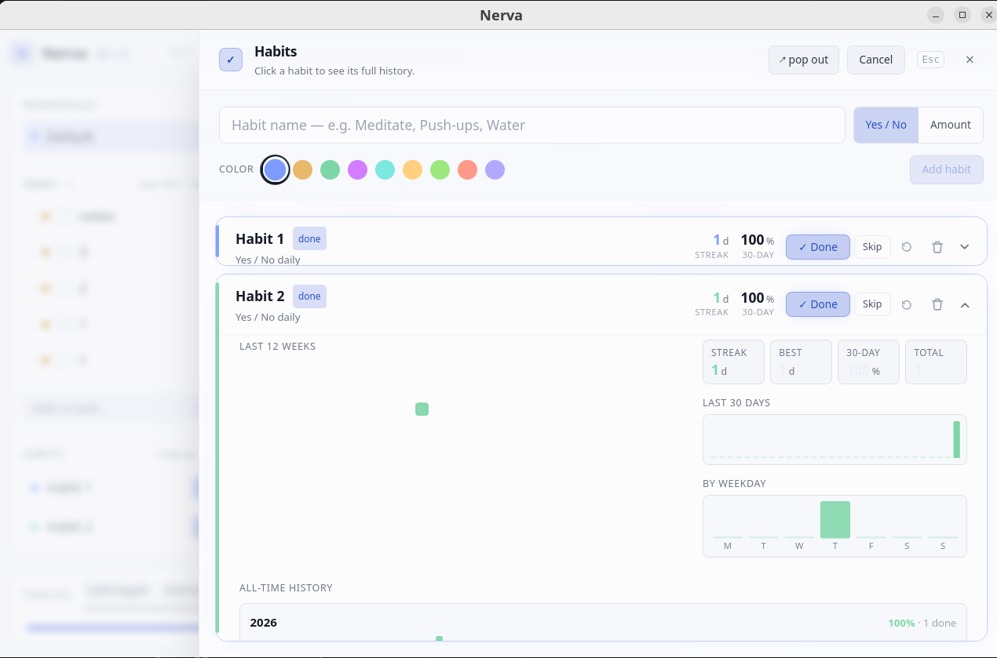997x658 pixels.
Task: Click the Cancel button
Action: 876,60
